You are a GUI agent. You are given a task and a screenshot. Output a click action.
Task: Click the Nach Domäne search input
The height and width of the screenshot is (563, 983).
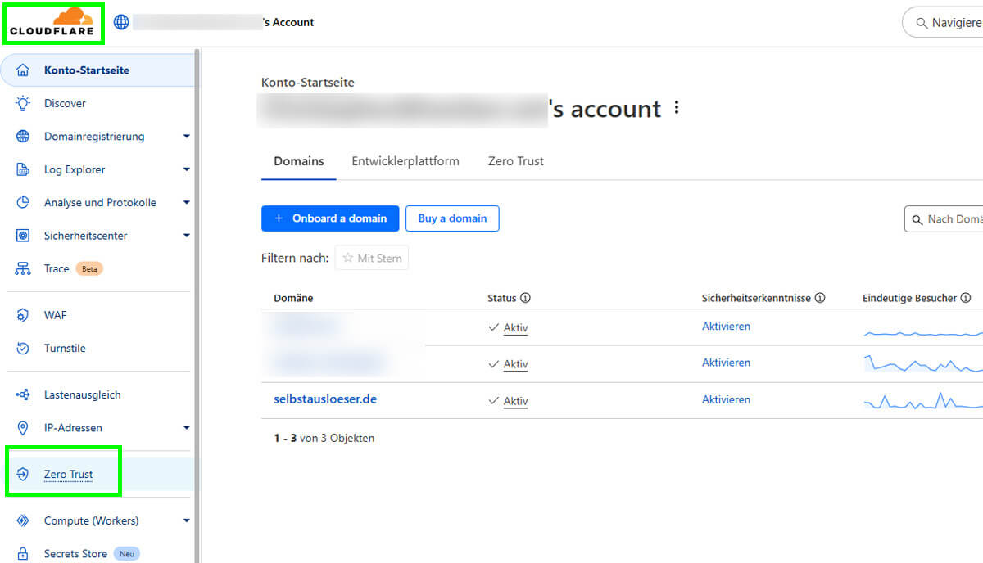943,219
